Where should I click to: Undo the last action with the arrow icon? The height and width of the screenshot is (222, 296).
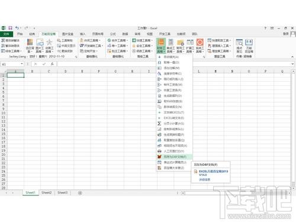point(17,28)
